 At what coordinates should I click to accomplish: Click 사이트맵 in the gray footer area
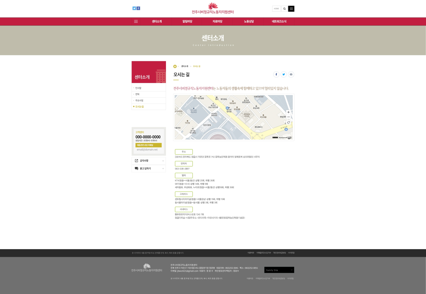(x=290, y=279)
